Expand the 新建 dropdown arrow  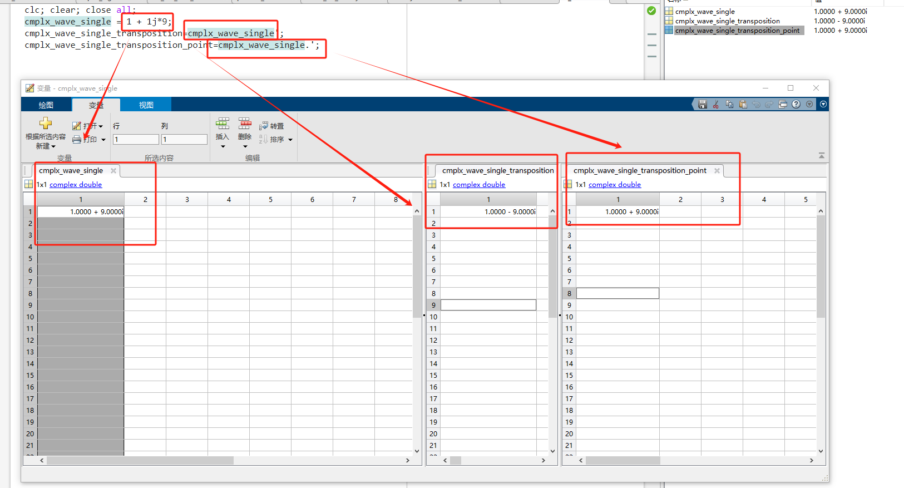tap(53, 146)
